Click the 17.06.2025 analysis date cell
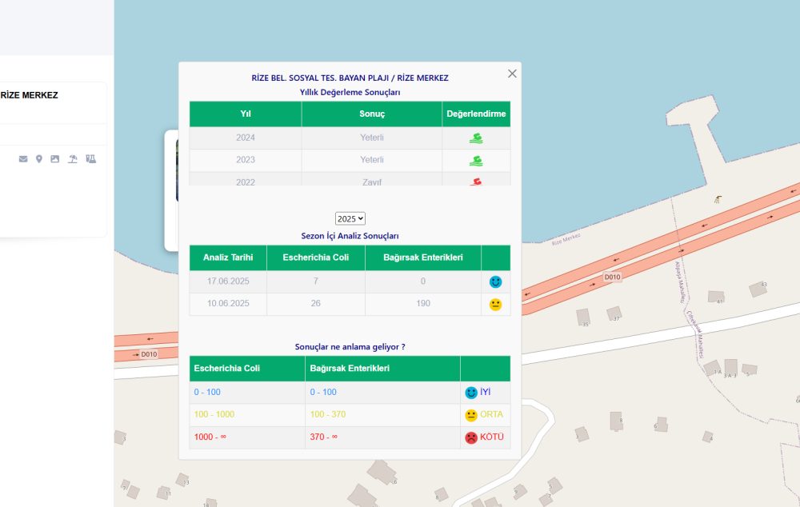800x507 pixels. (x=228, y=281)
